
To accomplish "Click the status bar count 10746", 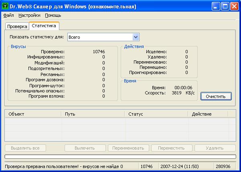I will pyautogui.click(x=147, y=166).
